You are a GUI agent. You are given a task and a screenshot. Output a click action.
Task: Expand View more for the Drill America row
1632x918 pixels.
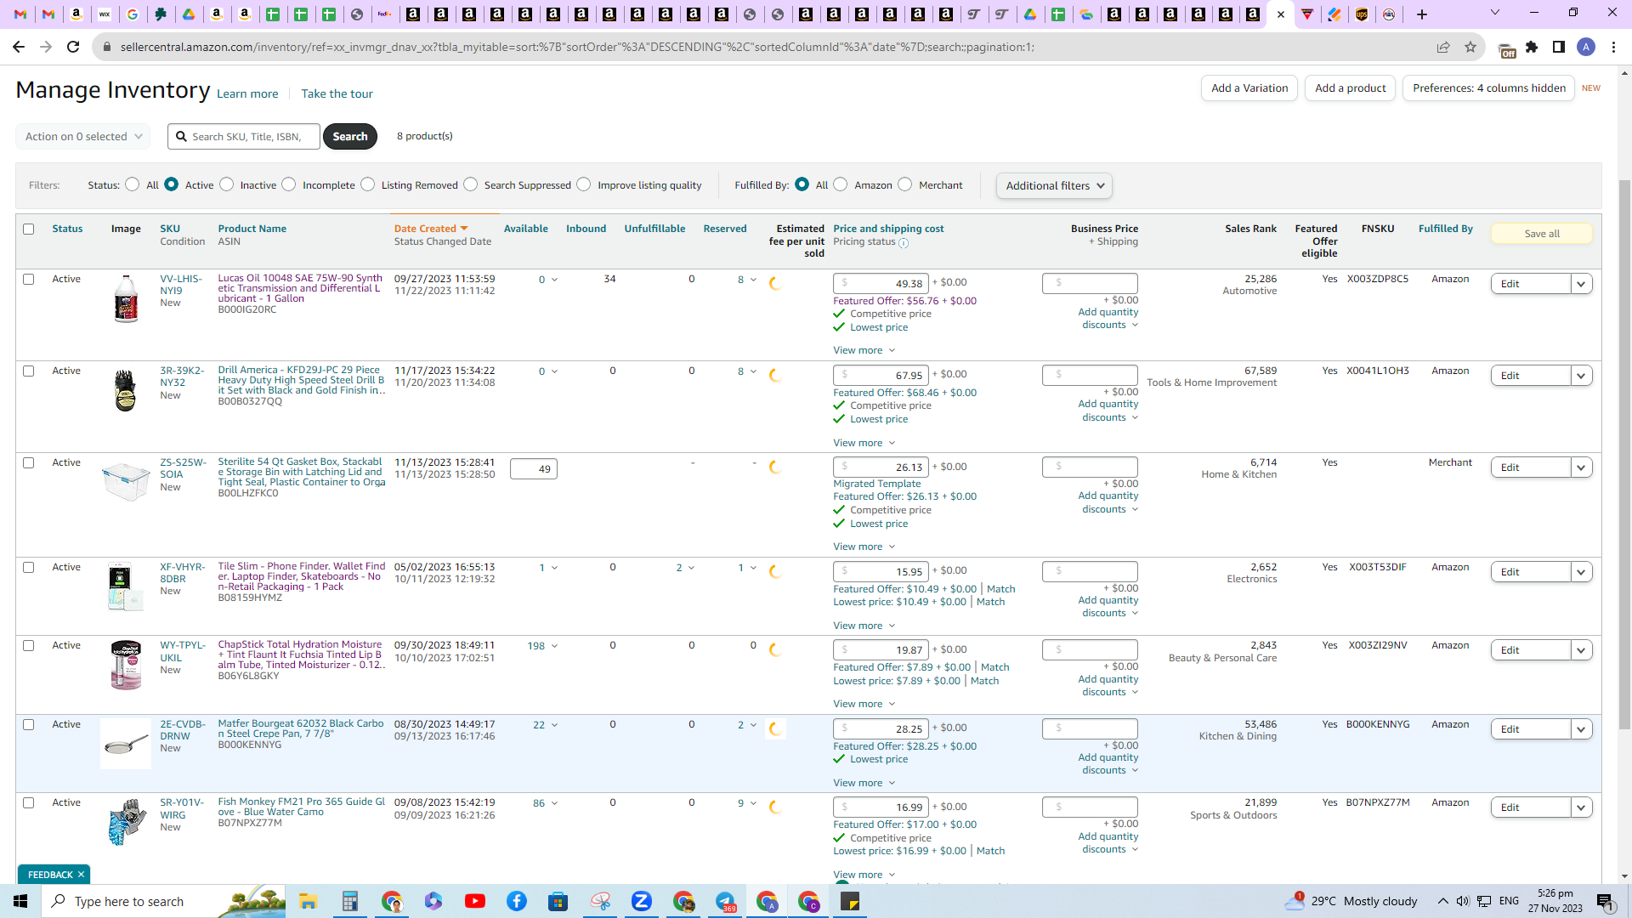click(x=864, y=443)
